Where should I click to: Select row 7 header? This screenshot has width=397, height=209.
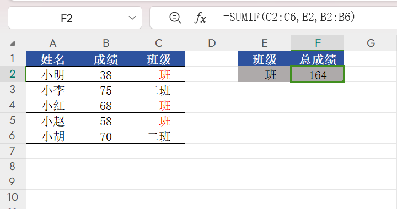tap(13, 151)
